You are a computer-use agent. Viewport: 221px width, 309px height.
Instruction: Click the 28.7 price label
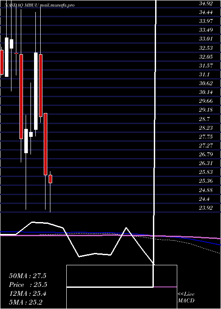(x=204, y=119)
